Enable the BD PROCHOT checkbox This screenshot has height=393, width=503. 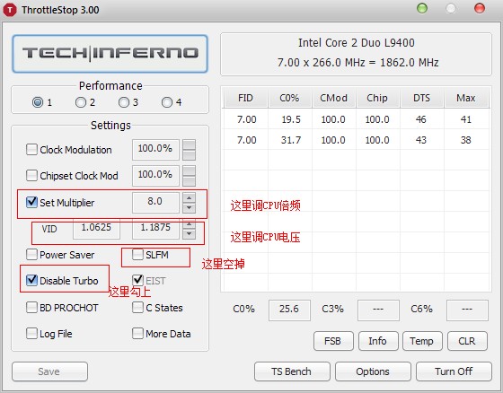pos(31,308)
